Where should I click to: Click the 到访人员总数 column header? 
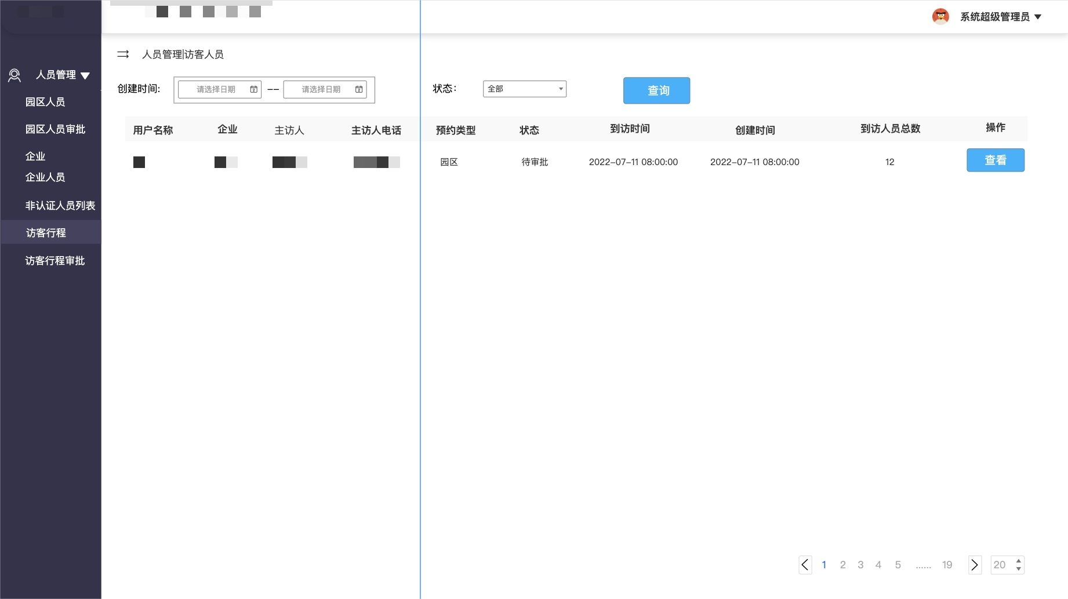pyautogui.click(x=891, y=129)
